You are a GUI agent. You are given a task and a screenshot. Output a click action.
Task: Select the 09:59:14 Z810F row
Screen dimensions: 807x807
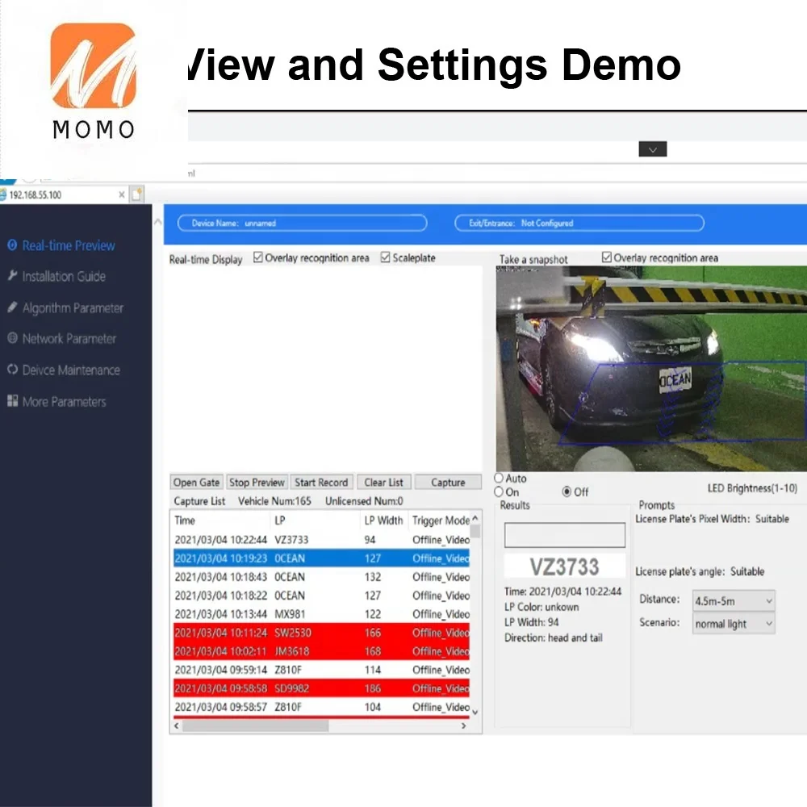coord(322,670)
